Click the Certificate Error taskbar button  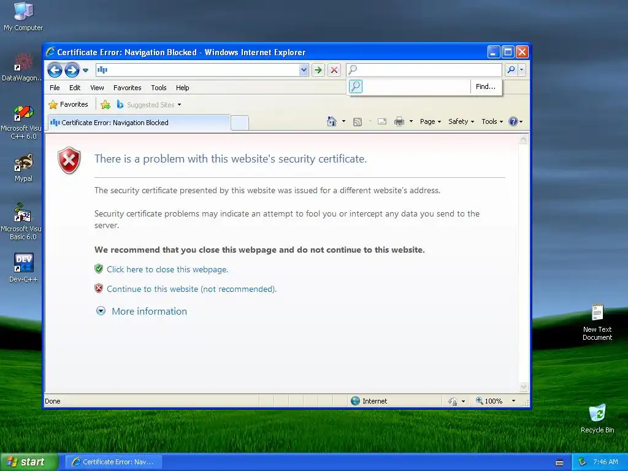[x=113, y=462]
